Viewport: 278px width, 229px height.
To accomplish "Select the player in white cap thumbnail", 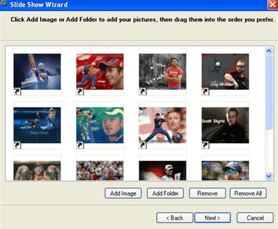I will click(x=162, y=170).
